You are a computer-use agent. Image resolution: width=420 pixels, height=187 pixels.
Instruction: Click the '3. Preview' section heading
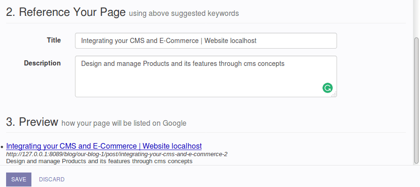32,122
